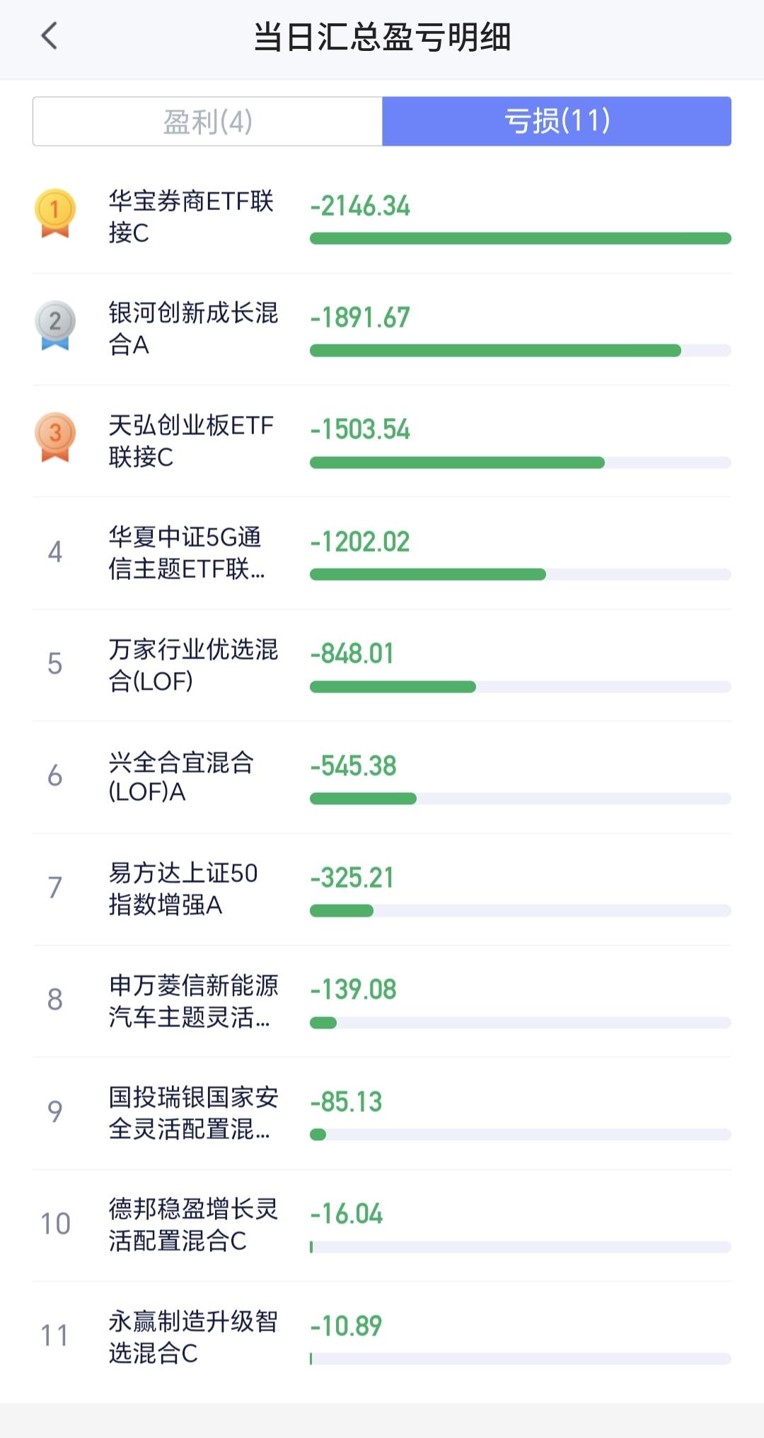Open 申万菱信新能源汽车主题 fund row

tap(191, 1001)
